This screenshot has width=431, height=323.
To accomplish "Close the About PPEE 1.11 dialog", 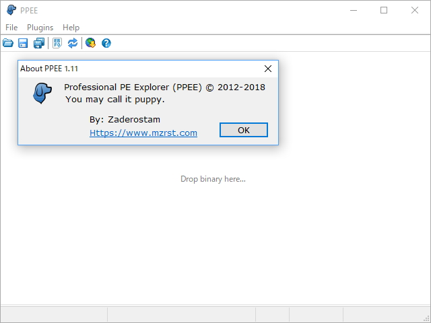I will pos(268,69).
